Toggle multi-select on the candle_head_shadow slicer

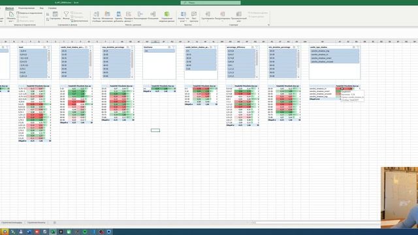pos(86,47)
